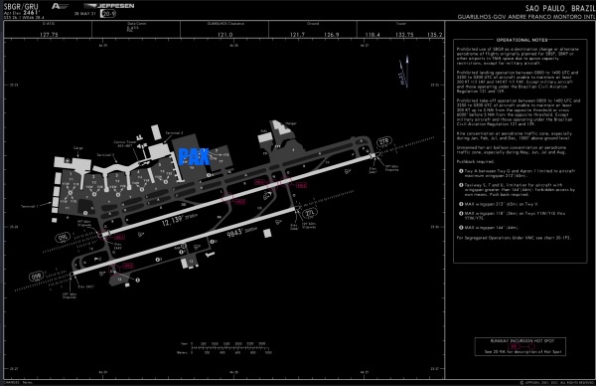
Task: Click the 27R runway designator oval
Action: pos(384,142)
